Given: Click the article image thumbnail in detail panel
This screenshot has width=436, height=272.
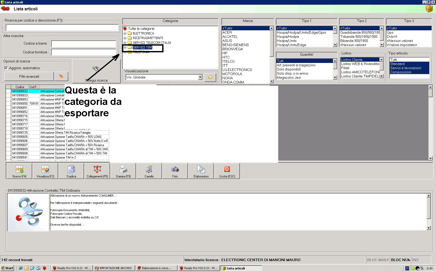Looking at the screenshot, I should (28, 212).
